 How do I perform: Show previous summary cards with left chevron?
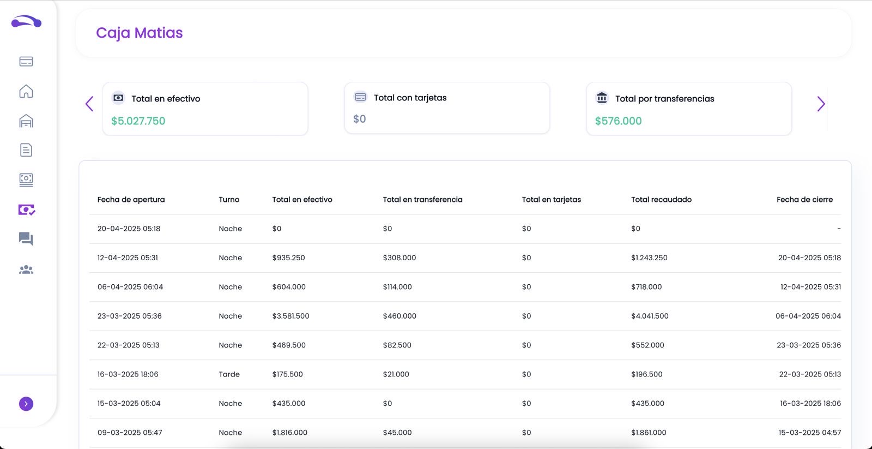tap(89, 104)
